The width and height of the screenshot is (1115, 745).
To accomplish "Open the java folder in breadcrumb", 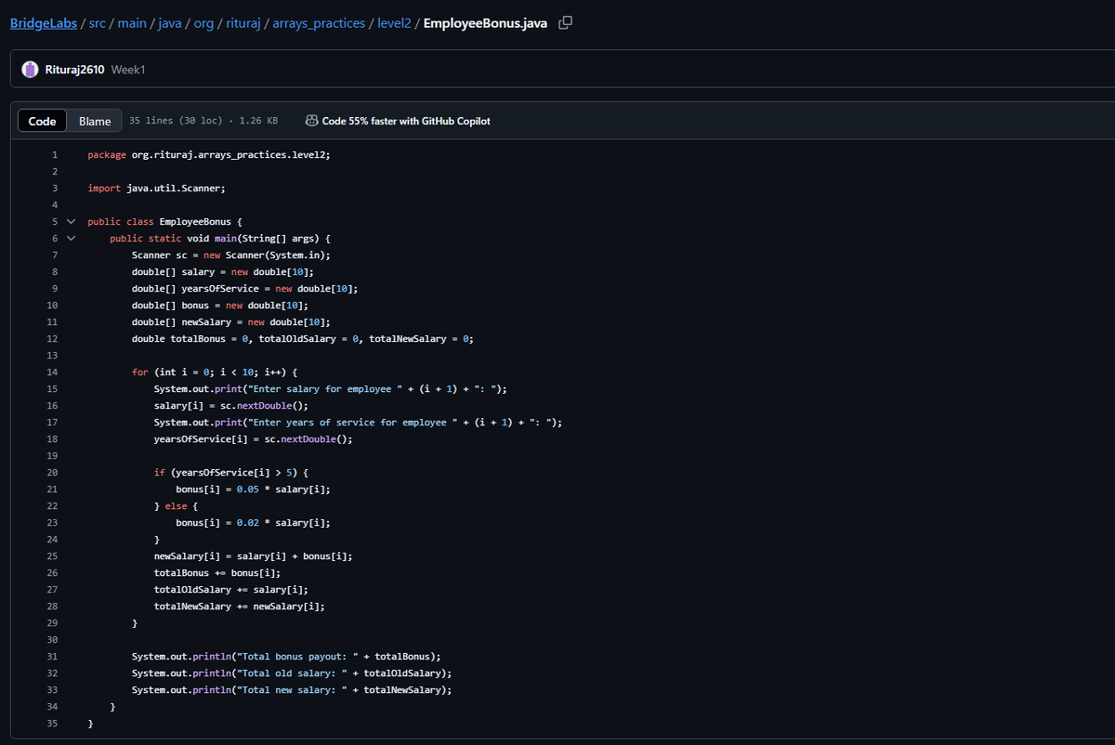I will click(170, 23).
